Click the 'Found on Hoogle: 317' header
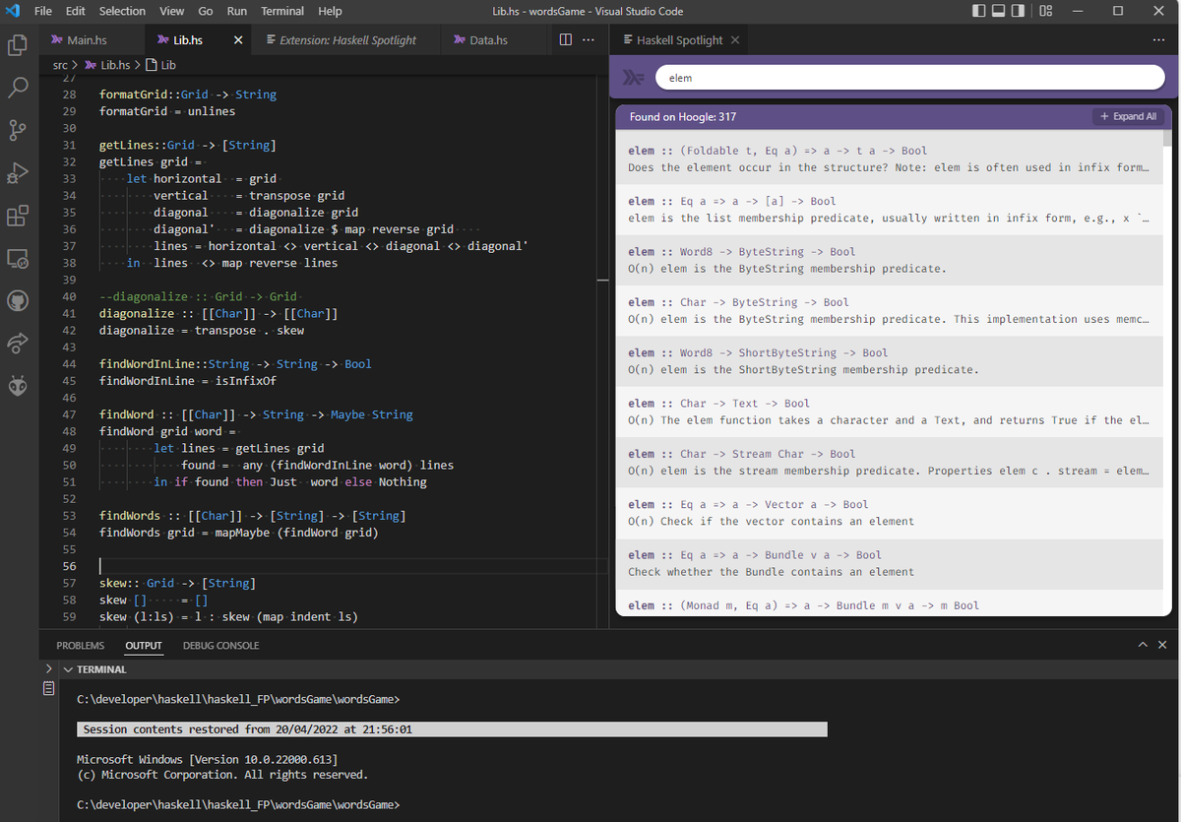Image resolution: width=1181 pixels, height=822 pixels. click(683, 116)
